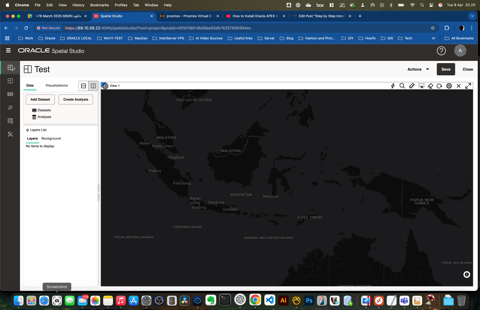The image size is (480, 310).
Task: Switch to the Background layers tab
Action: [51, 138]
